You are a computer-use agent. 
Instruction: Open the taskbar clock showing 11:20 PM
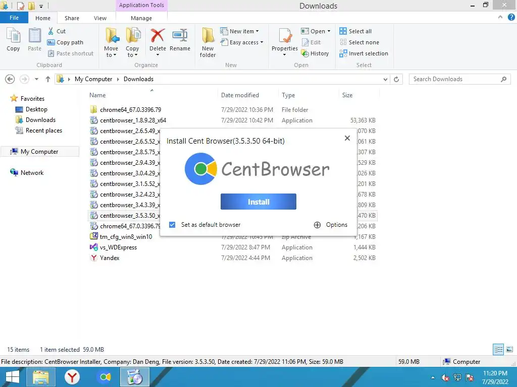click(495, 377)
